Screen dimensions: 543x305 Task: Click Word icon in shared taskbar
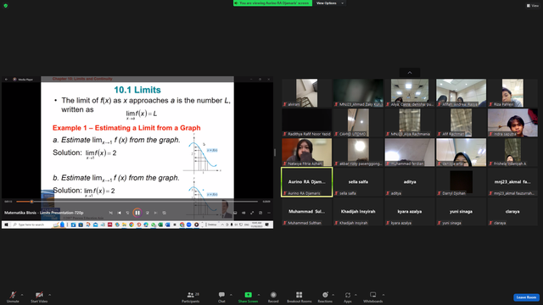[168, 225]
